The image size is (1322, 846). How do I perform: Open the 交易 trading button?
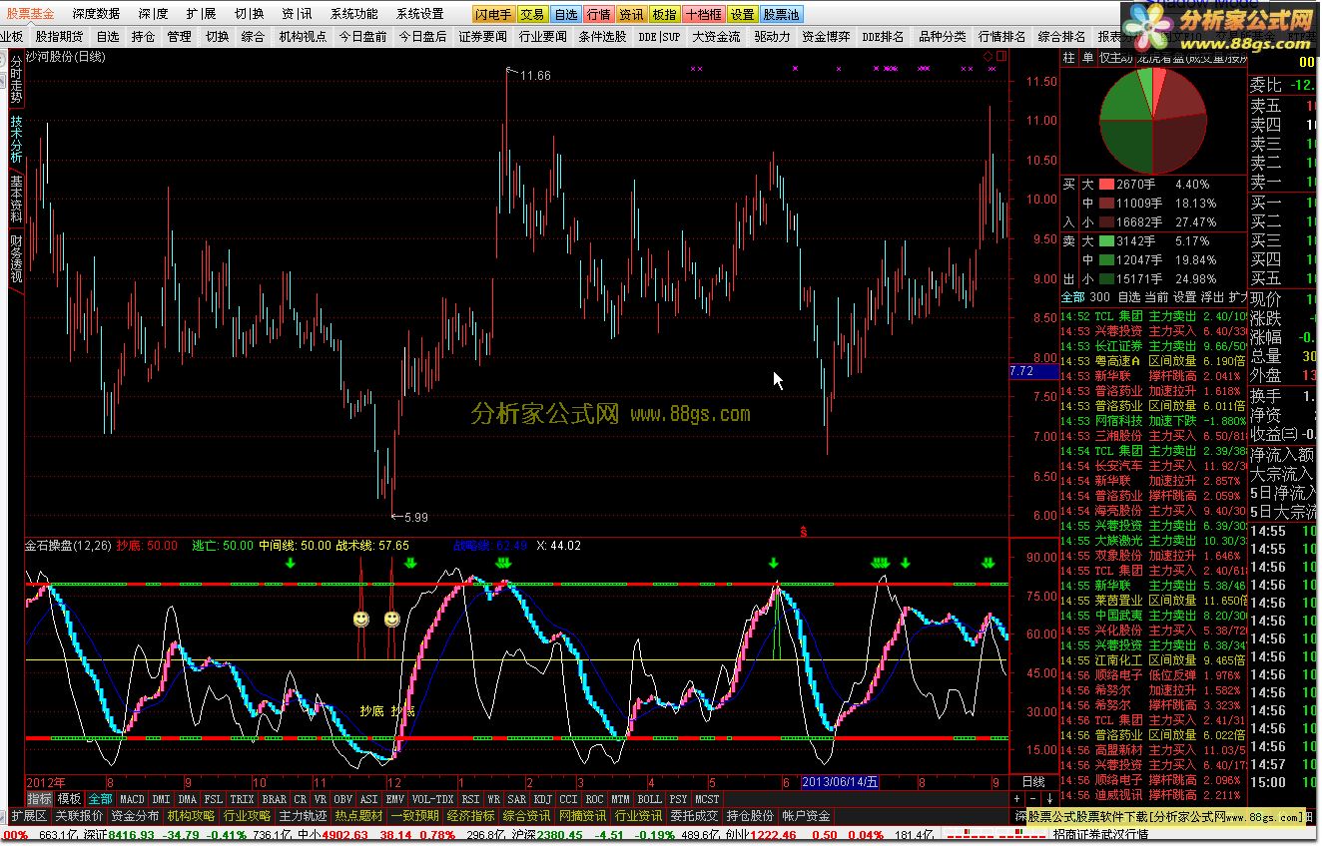[x=532, y=14]
